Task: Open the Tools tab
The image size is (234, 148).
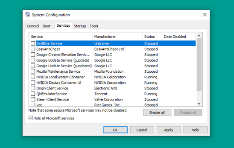Action: (x=94, y=26)
